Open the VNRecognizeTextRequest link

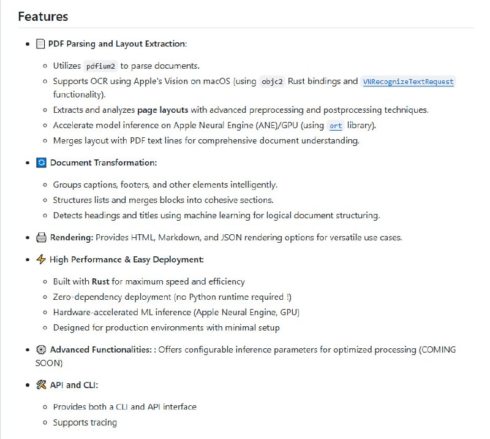(x=408, y=82)
